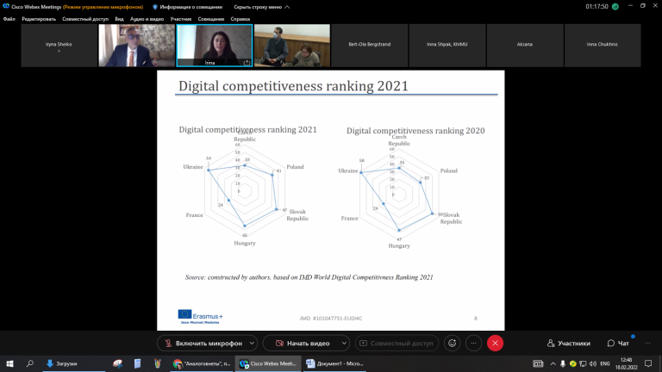This screenshot has height=372, width=662.
Task: Open clock showing 12:48 18.02.2022
Action: [626, 363]
